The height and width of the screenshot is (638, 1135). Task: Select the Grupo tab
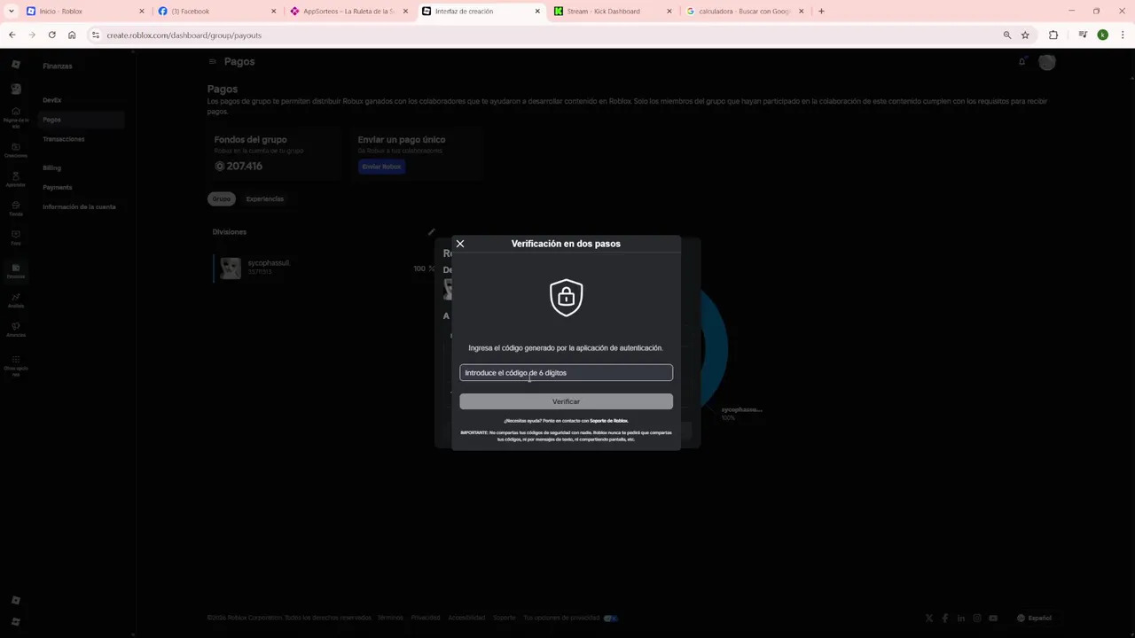coord(221,198)
